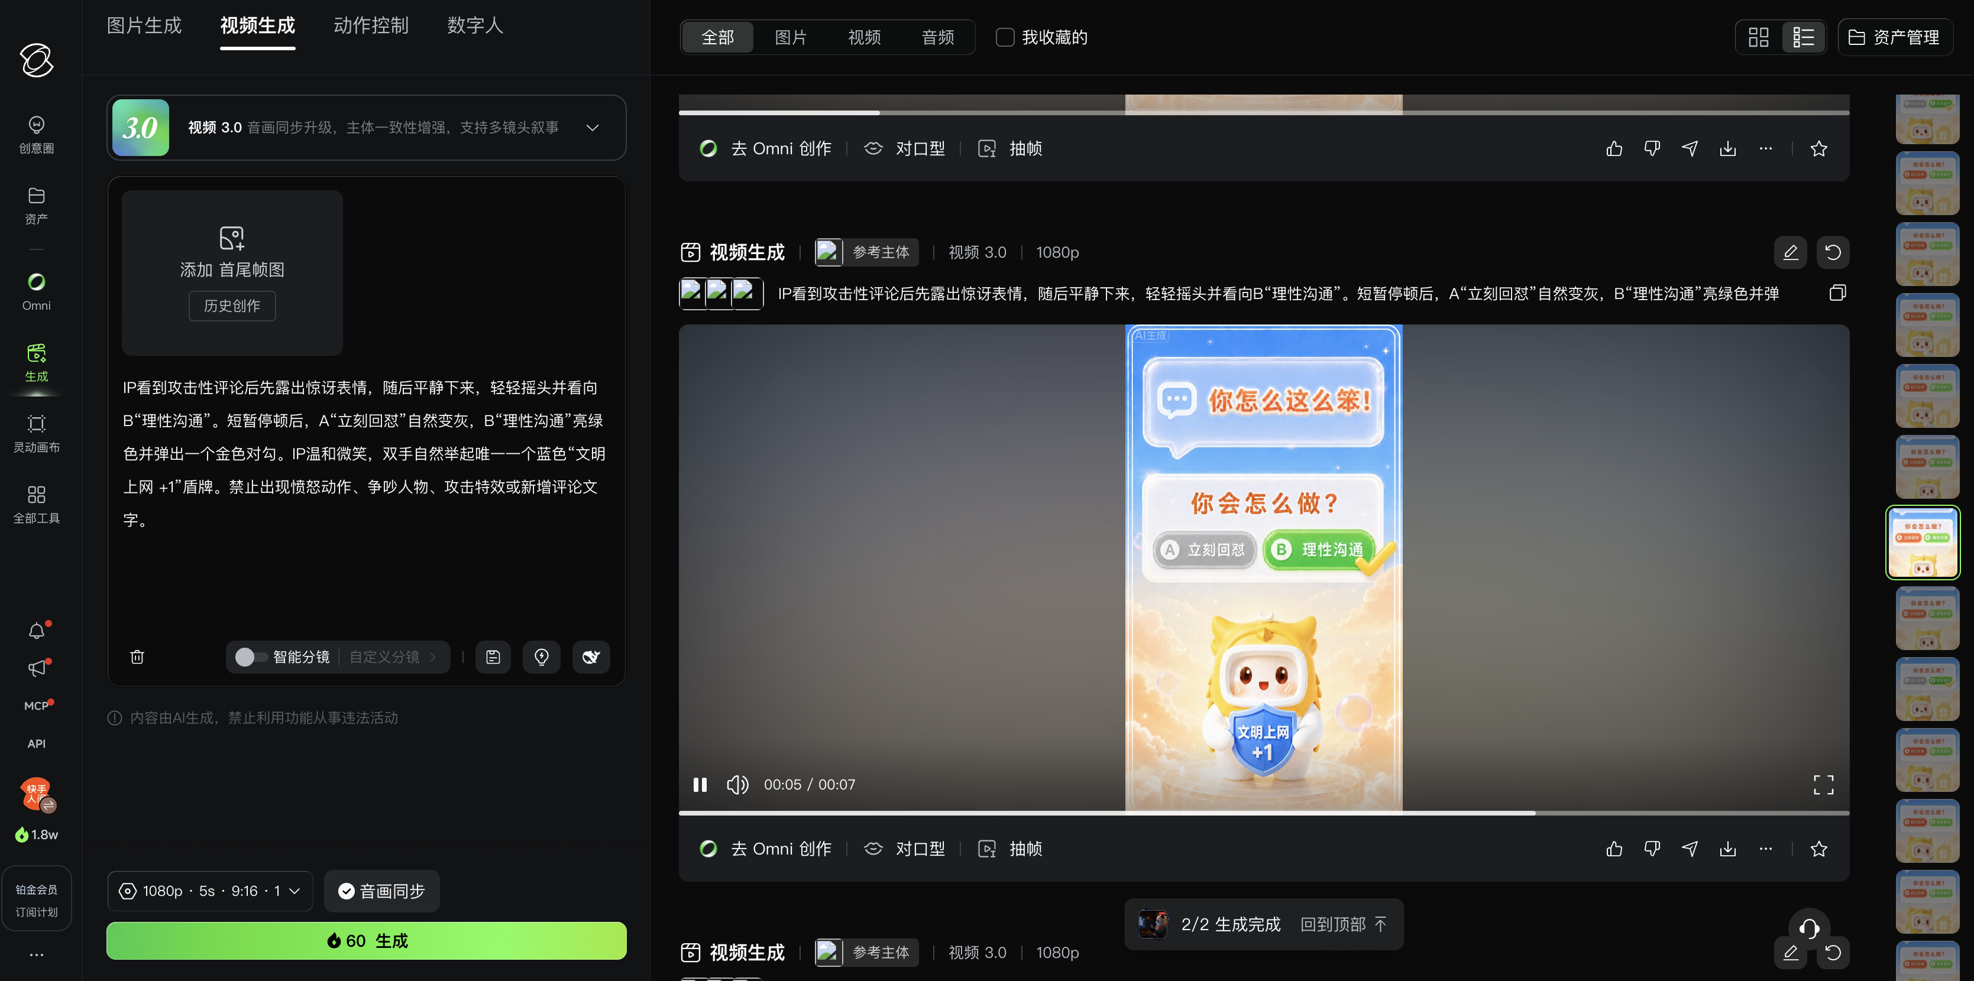Switch to the 数字人 tab
The width and height of the screenshot is (1974, 981).
(475, 25)
